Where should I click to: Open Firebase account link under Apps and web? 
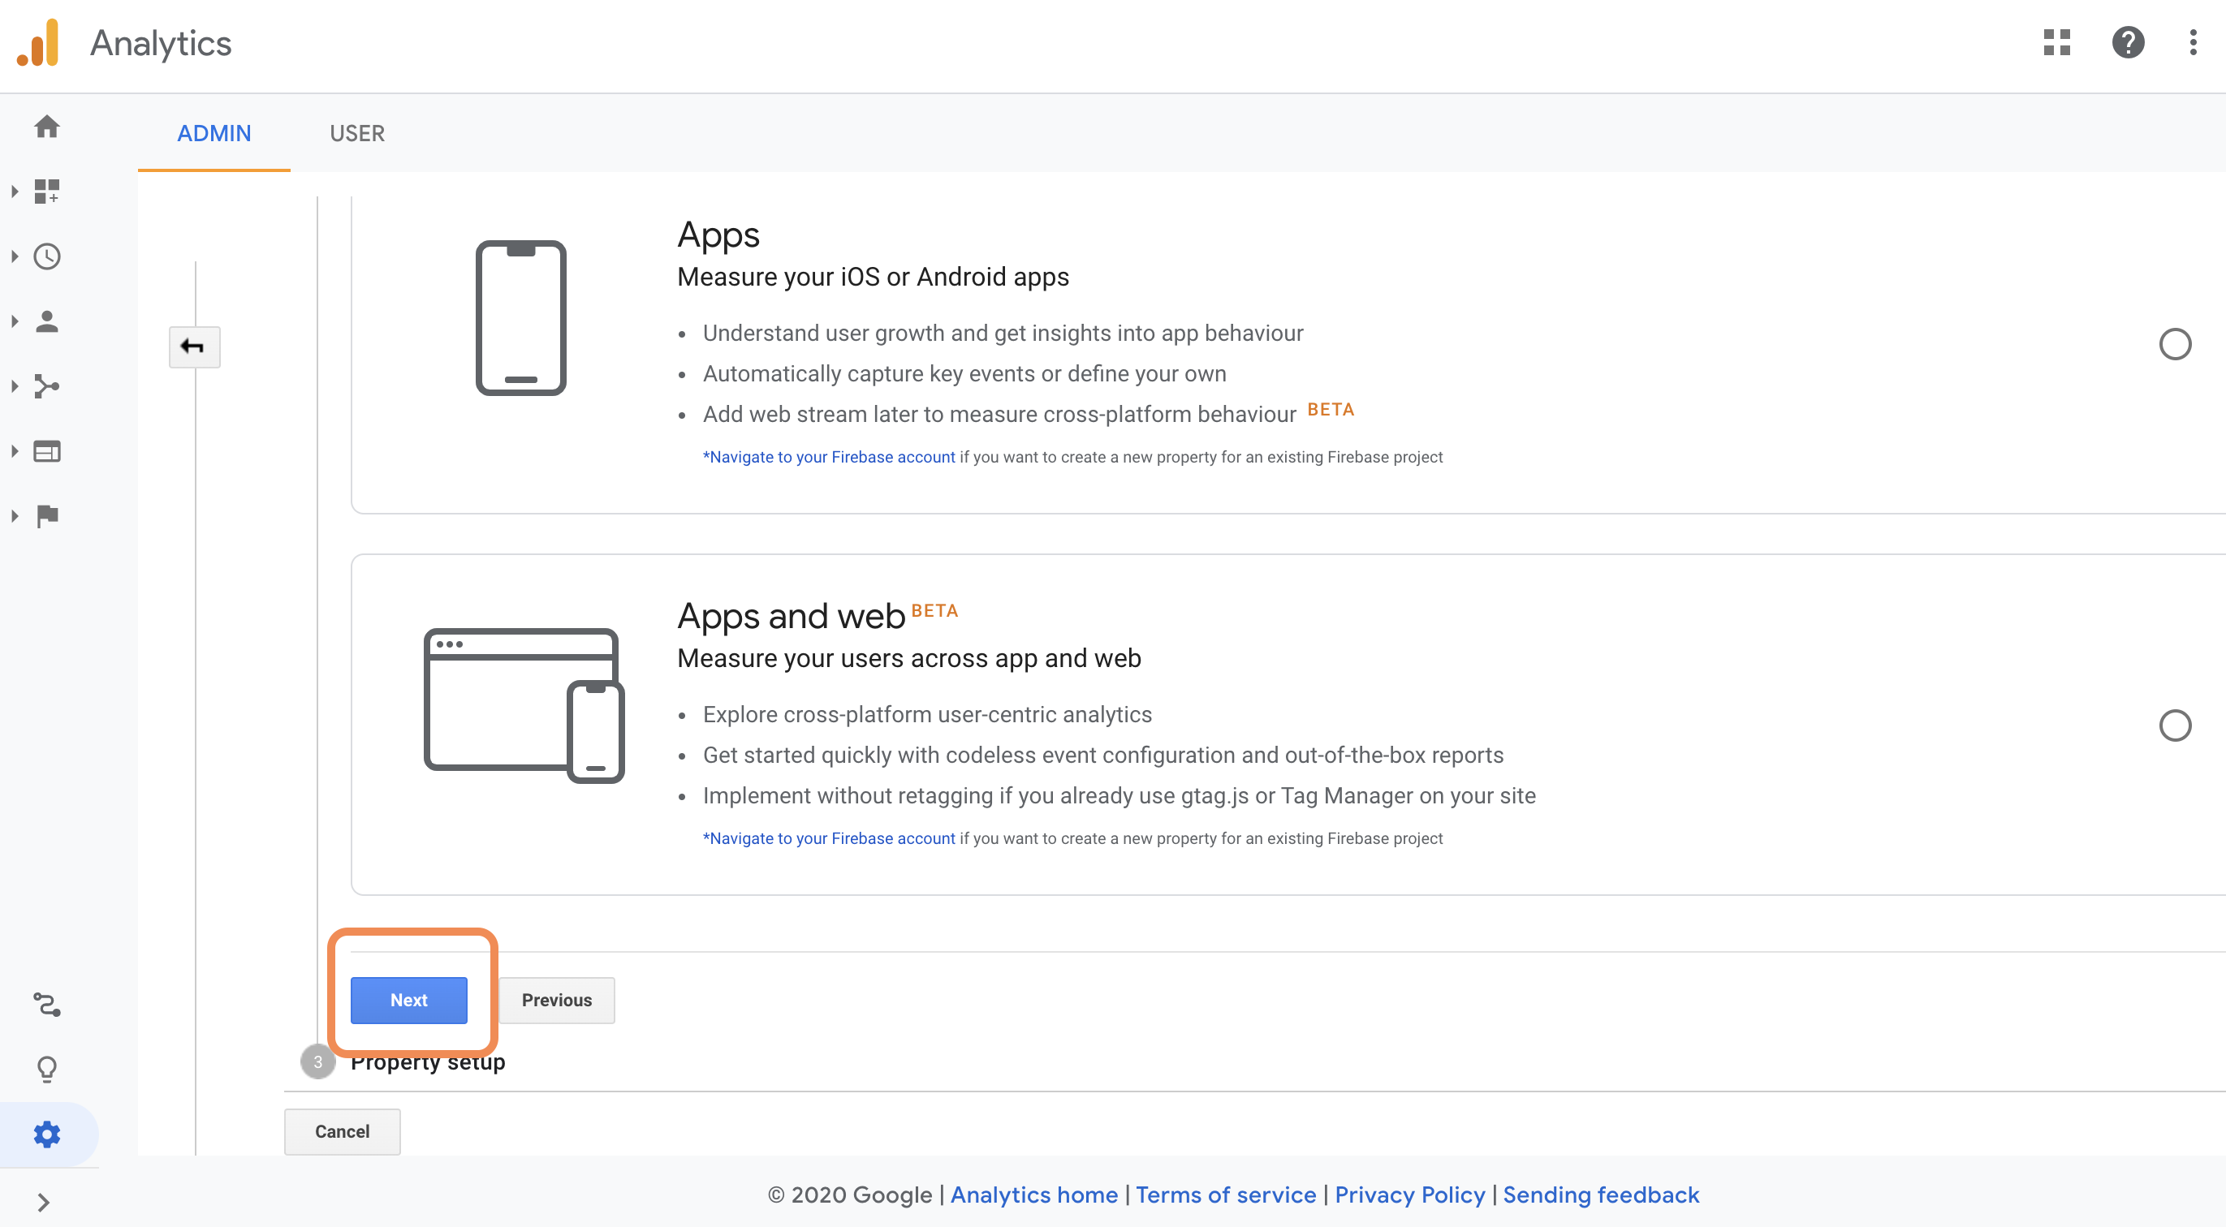(x=829, y=838)
